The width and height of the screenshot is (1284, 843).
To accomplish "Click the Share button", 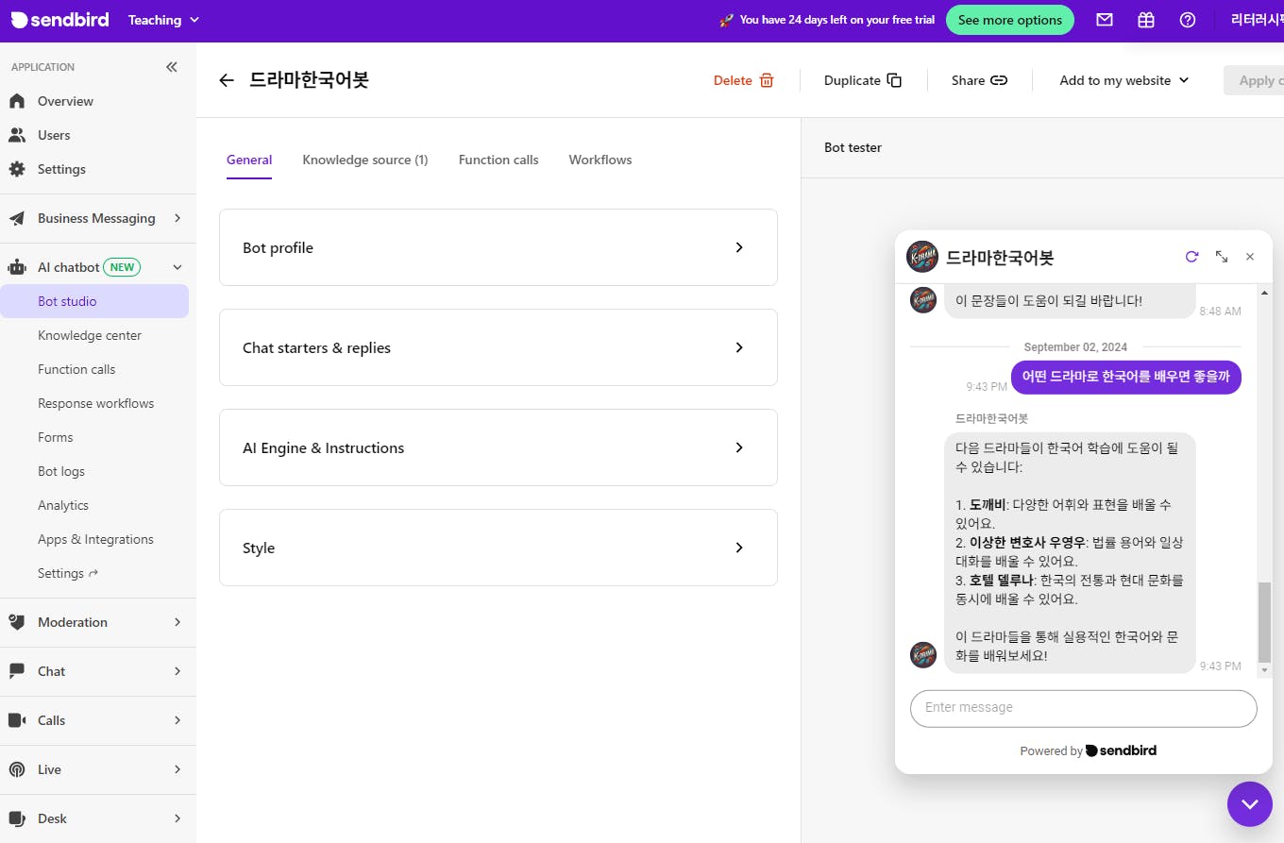I will (979, 80).
